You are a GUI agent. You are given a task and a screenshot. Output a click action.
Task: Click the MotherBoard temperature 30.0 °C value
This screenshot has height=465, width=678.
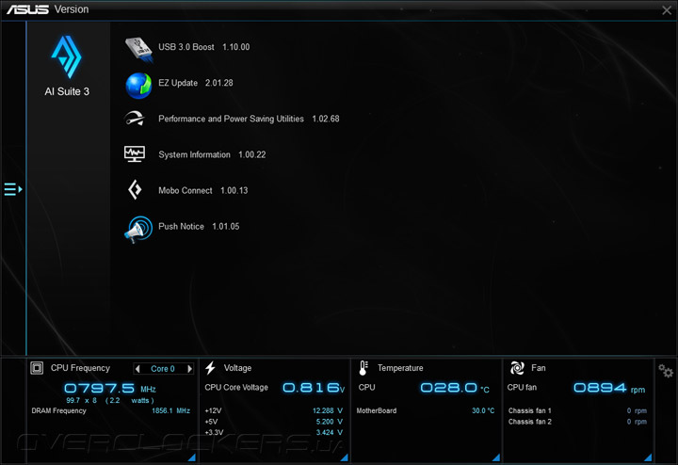click(483, 410)
